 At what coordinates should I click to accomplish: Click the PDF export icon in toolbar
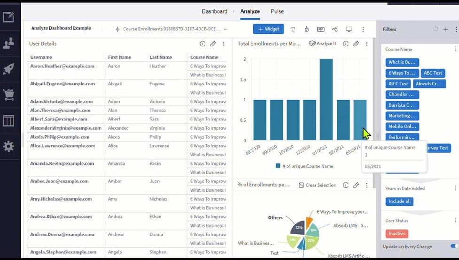321,29
